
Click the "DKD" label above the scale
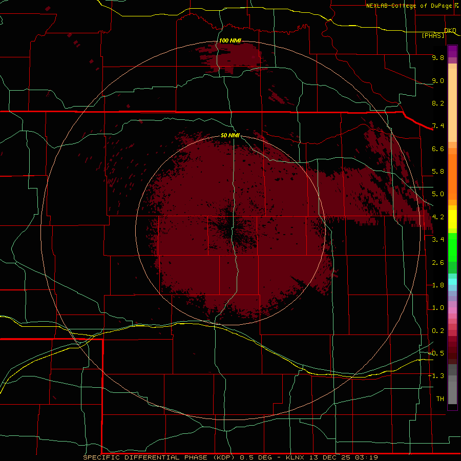click(450, 31)
